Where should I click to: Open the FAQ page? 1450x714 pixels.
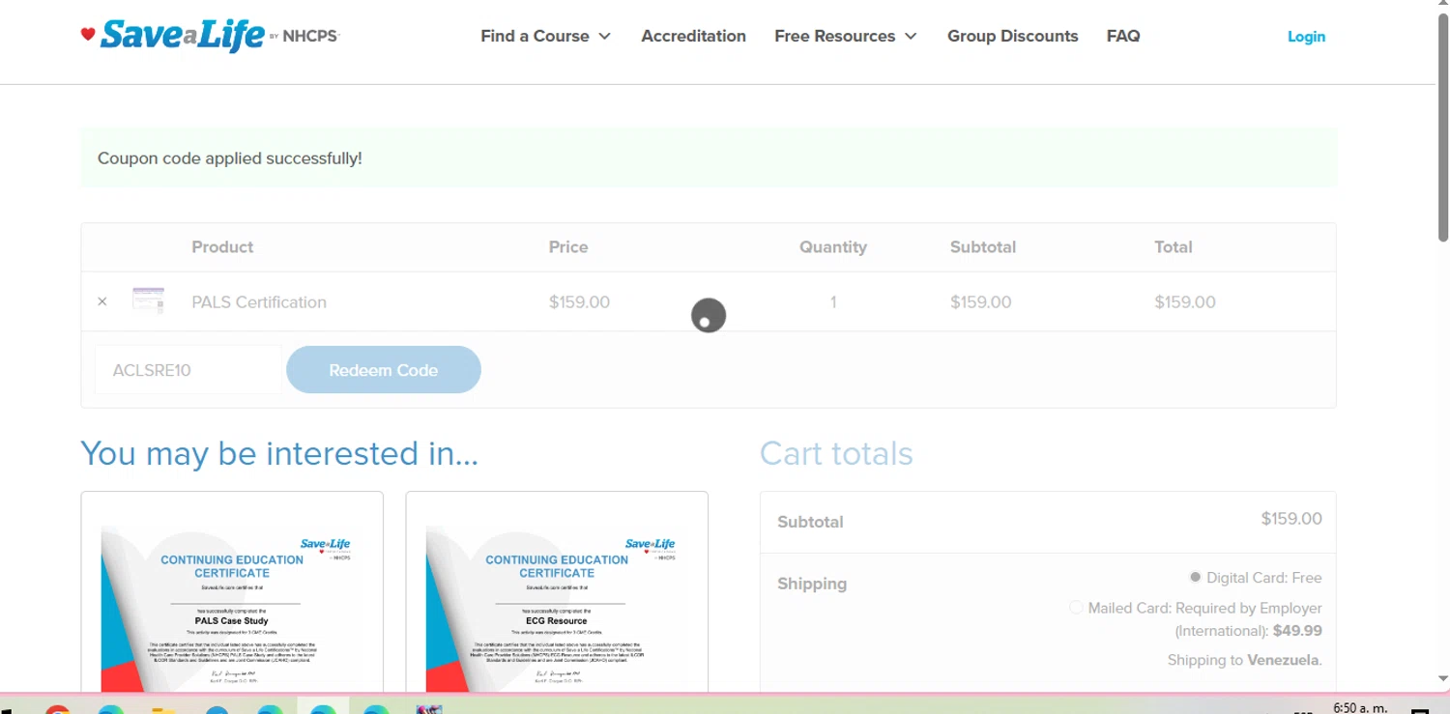tap(1123, 36)
